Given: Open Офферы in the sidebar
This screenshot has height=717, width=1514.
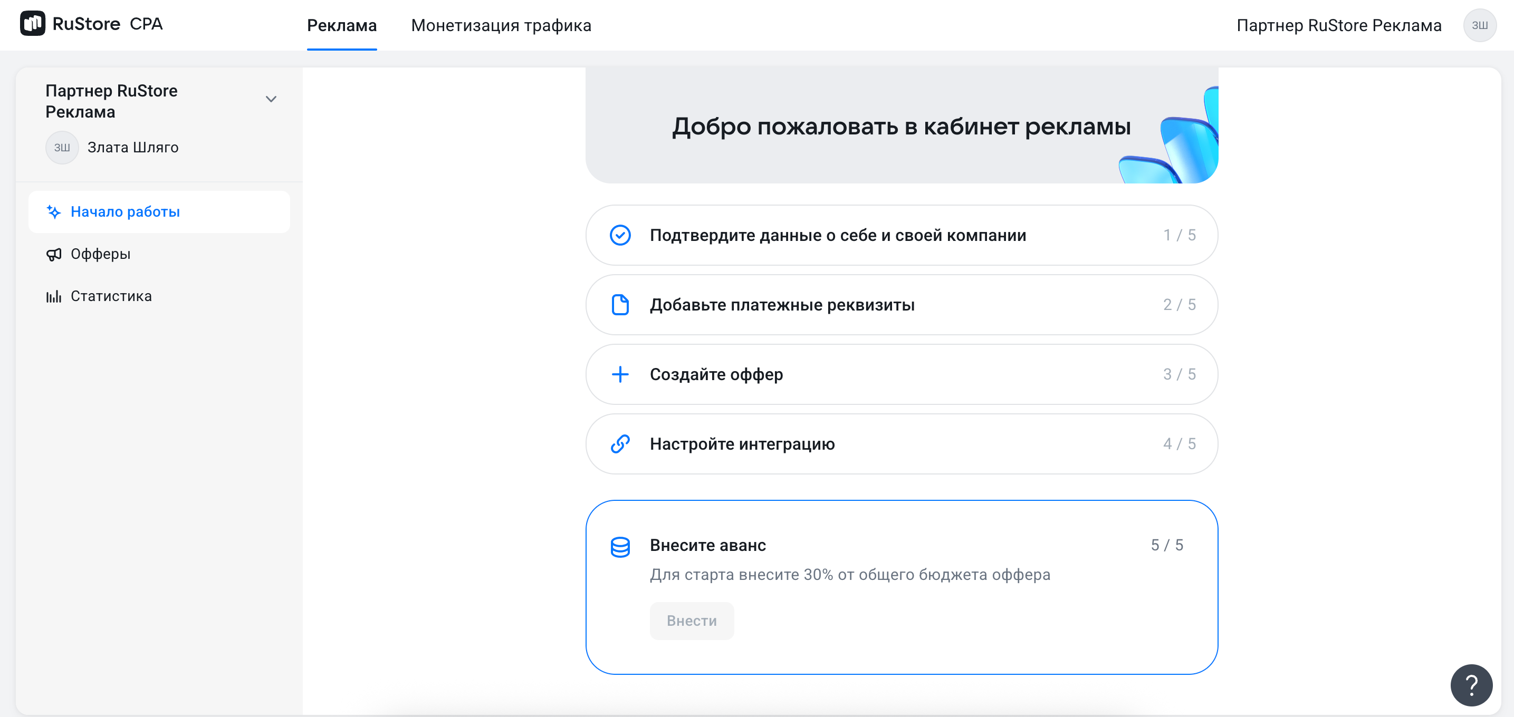Looking at the screenshot, I should (101, 254).
